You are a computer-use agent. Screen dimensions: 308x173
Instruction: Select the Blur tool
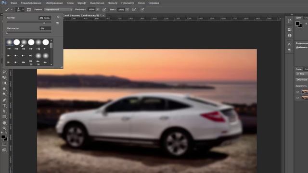4,88
